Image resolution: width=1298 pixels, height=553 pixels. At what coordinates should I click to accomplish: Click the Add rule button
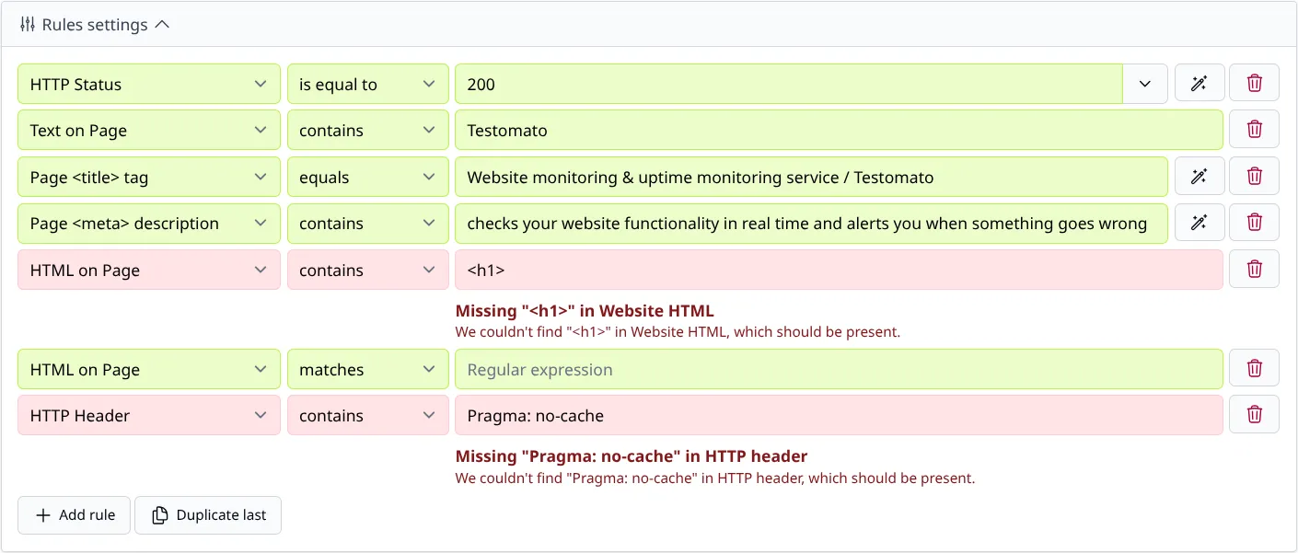point(74,515)
